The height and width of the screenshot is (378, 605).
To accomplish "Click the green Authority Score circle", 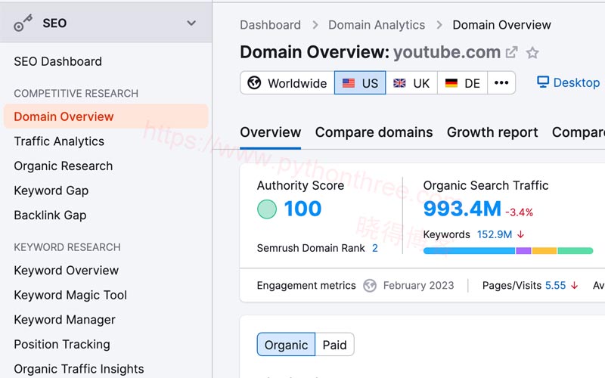I will click(267, 209).
